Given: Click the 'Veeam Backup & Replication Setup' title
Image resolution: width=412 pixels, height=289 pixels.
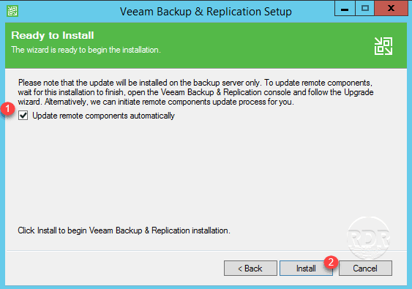Looking at the screenshot, I should [206, 12].
